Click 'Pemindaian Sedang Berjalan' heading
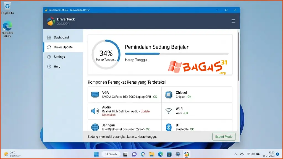 (157, 47)
